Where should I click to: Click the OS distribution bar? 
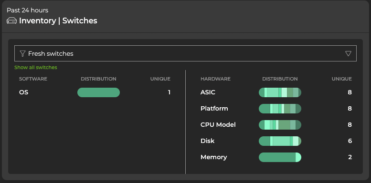[x=98, y=92]
